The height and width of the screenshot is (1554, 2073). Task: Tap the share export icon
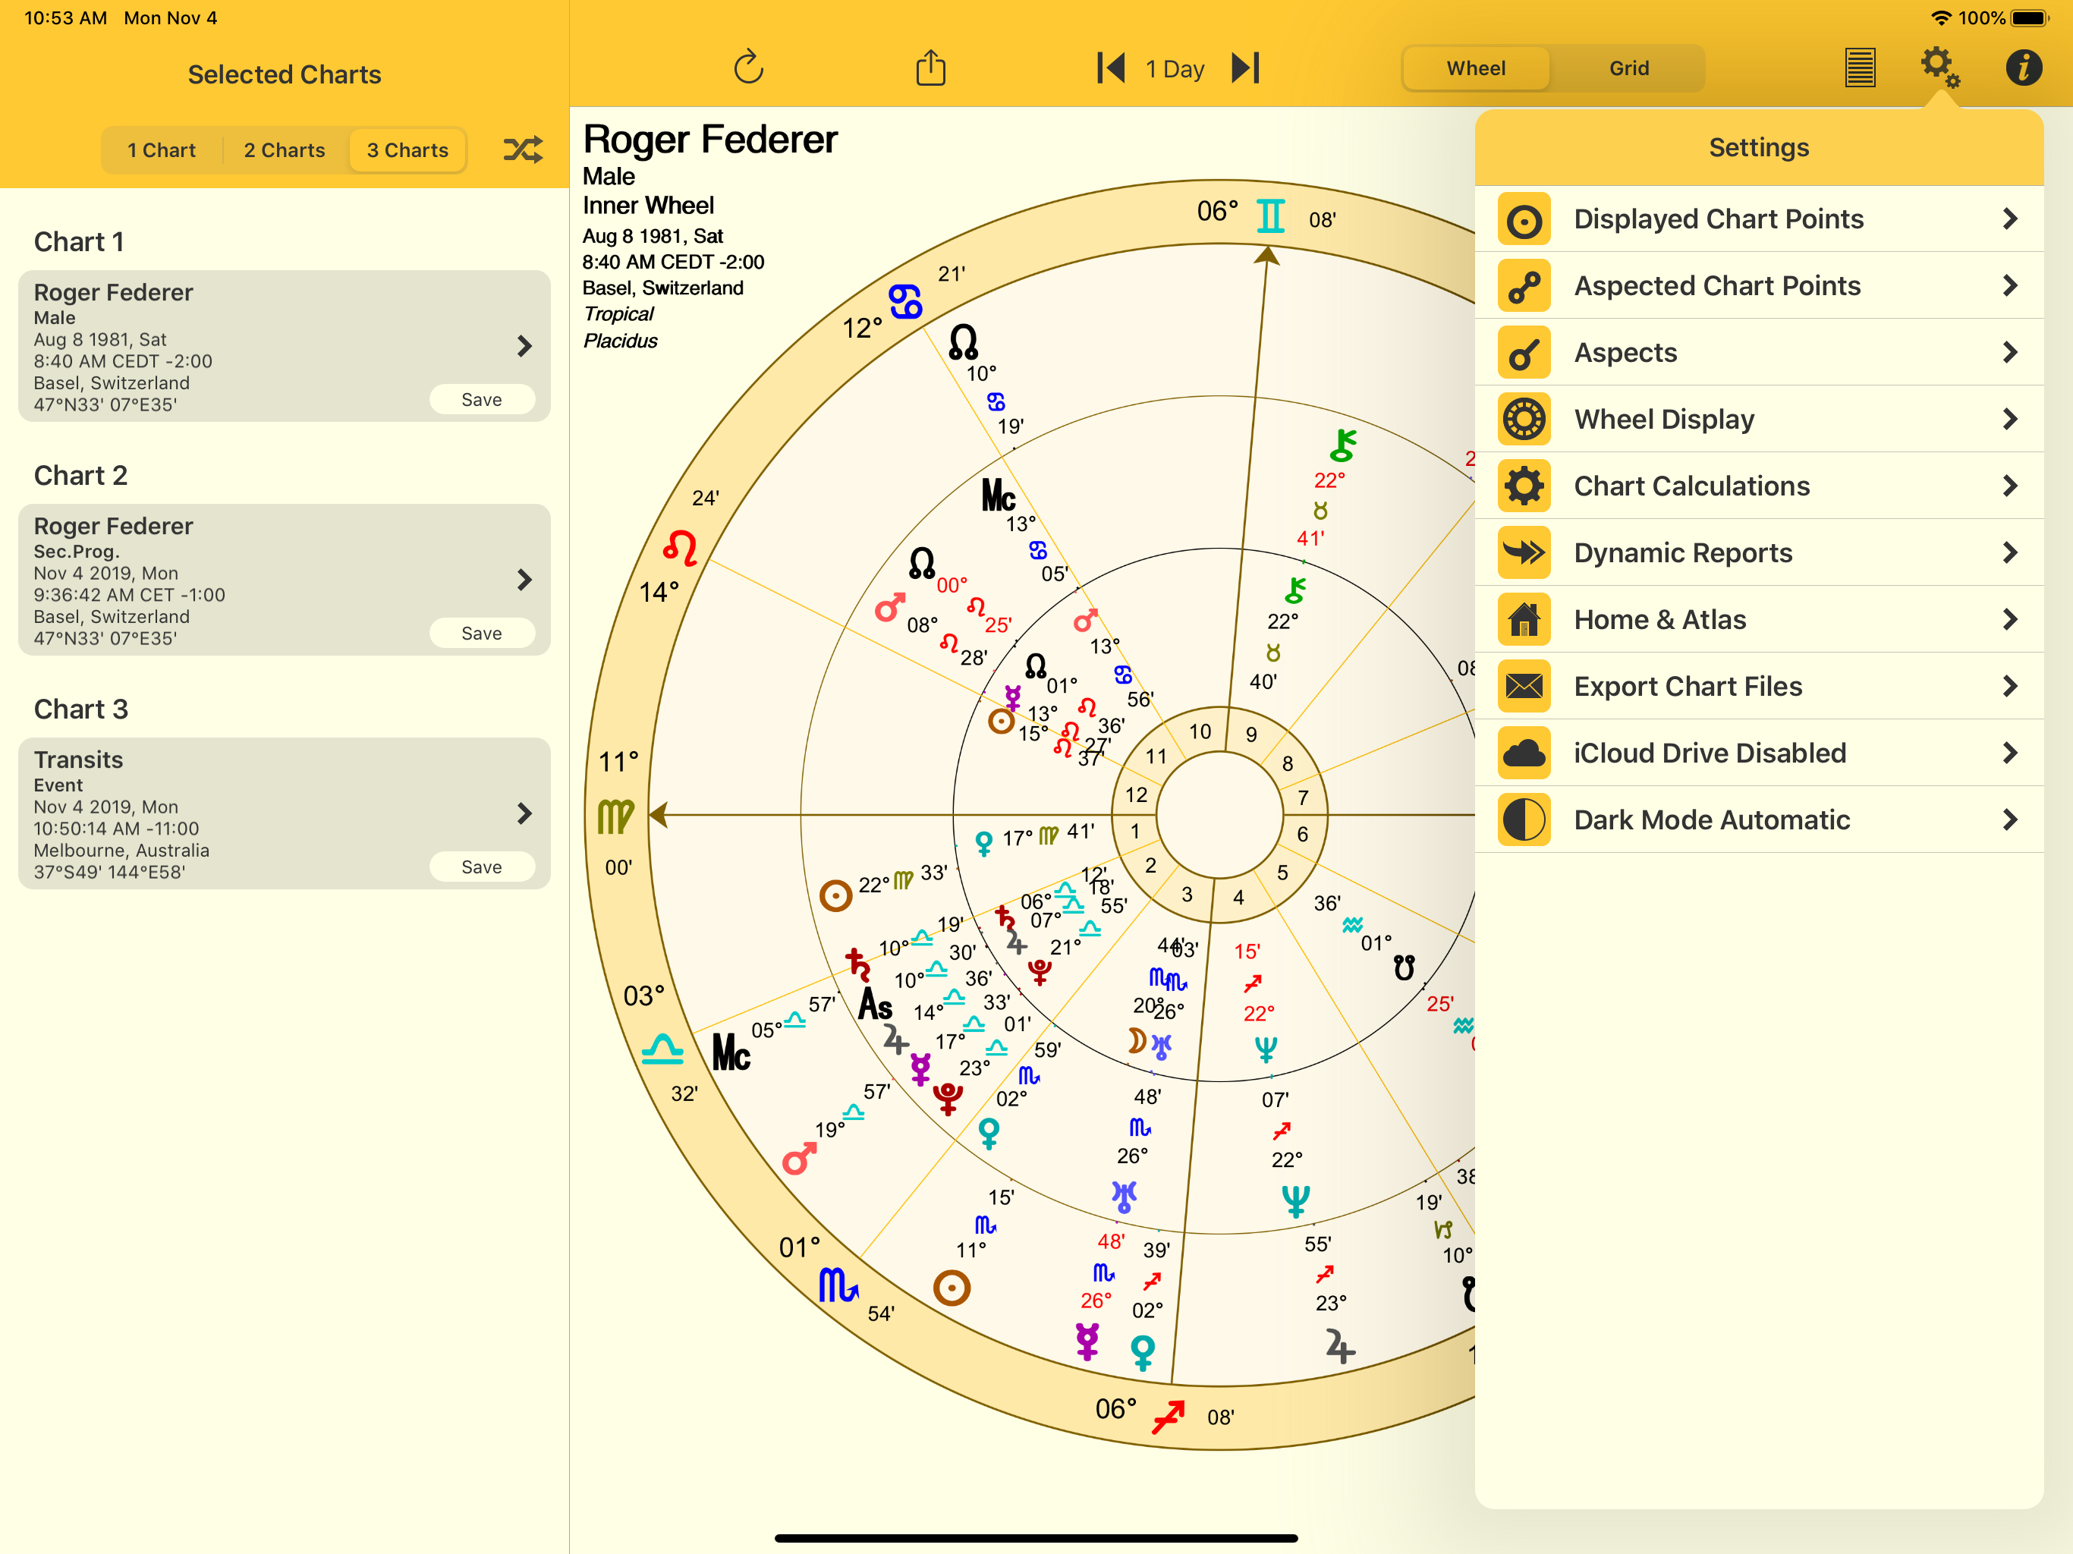pos(930,68)
